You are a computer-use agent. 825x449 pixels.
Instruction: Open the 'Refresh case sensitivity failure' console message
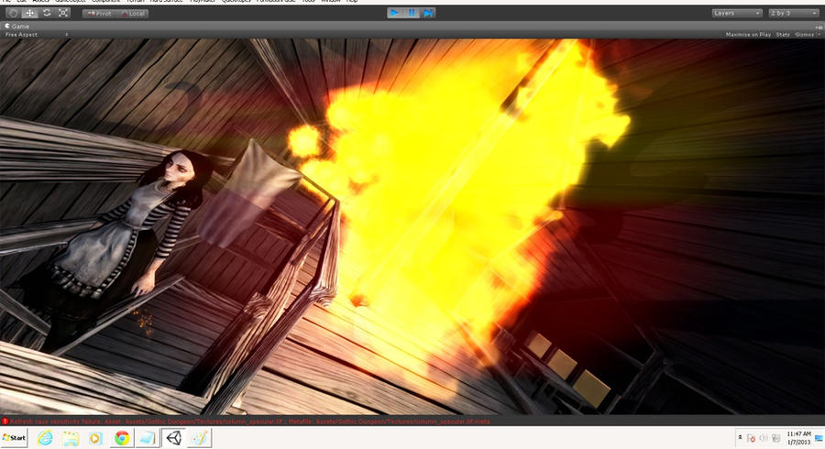(250, 422)
